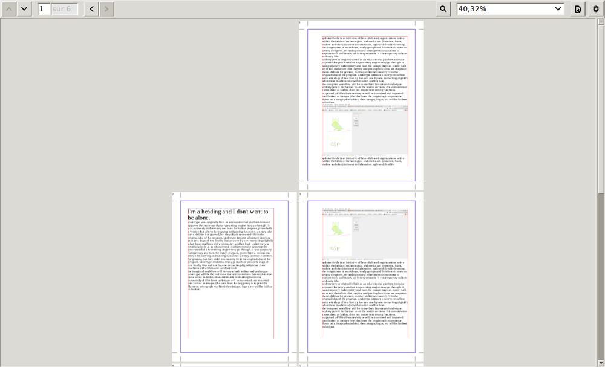This screenshot has width=605, height=367.
Task: Go to the next page with down arrow
Action: tap(24, 9)
